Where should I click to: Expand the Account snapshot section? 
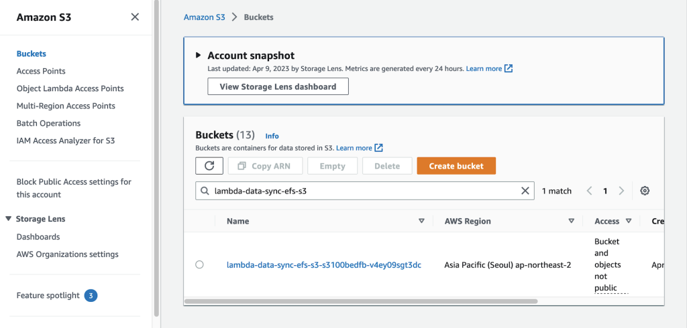tap(199, 55)
